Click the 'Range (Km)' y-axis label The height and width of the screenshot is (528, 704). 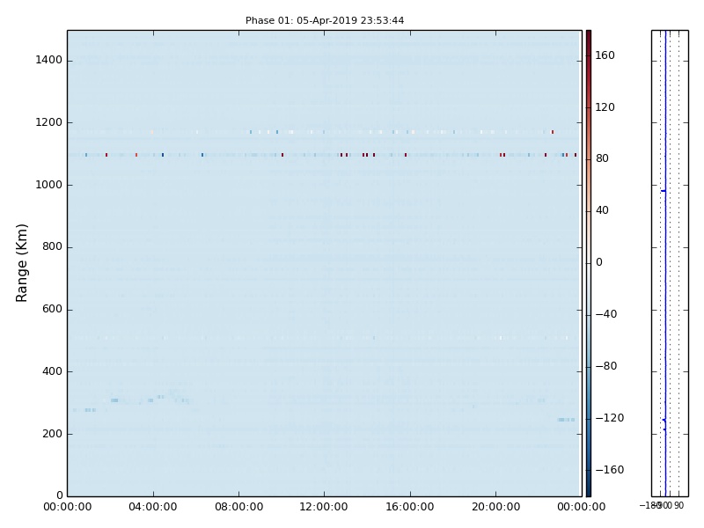click(21, 263)
